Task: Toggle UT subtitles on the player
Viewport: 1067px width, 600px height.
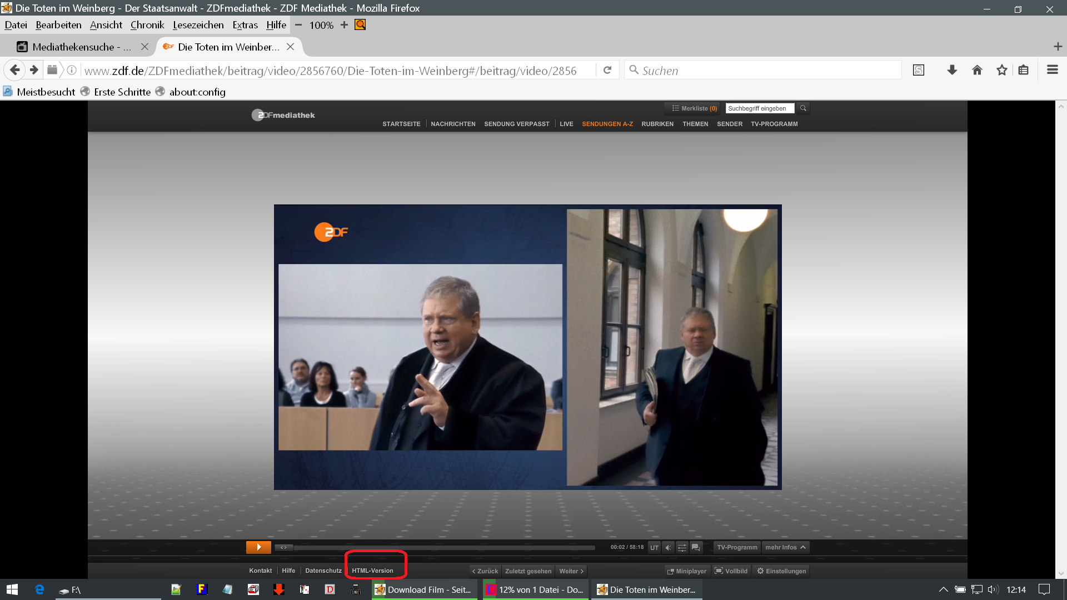Action: tap(654, 548)
